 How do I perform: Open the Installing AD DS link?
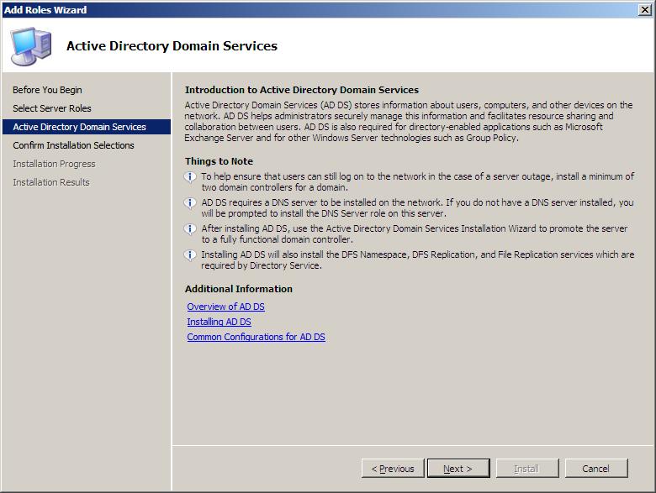click(x=219, y=322)
